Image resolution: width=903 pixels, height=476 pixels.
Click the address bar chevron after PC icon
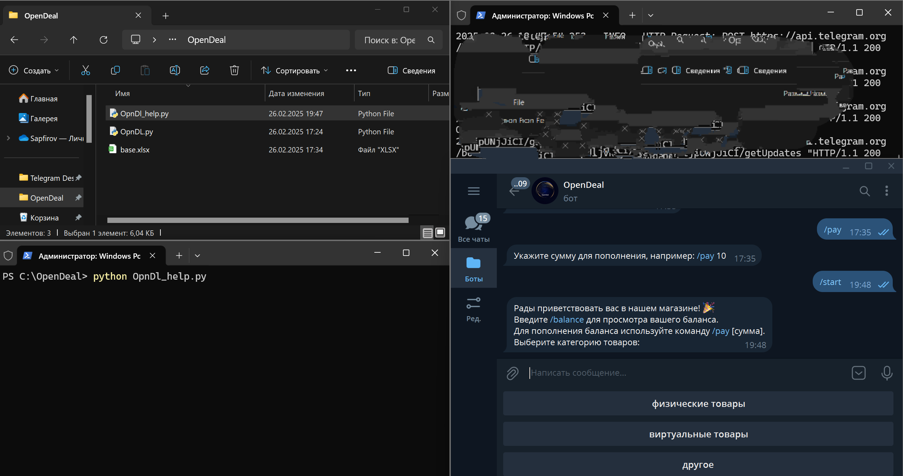click(154, 40)
